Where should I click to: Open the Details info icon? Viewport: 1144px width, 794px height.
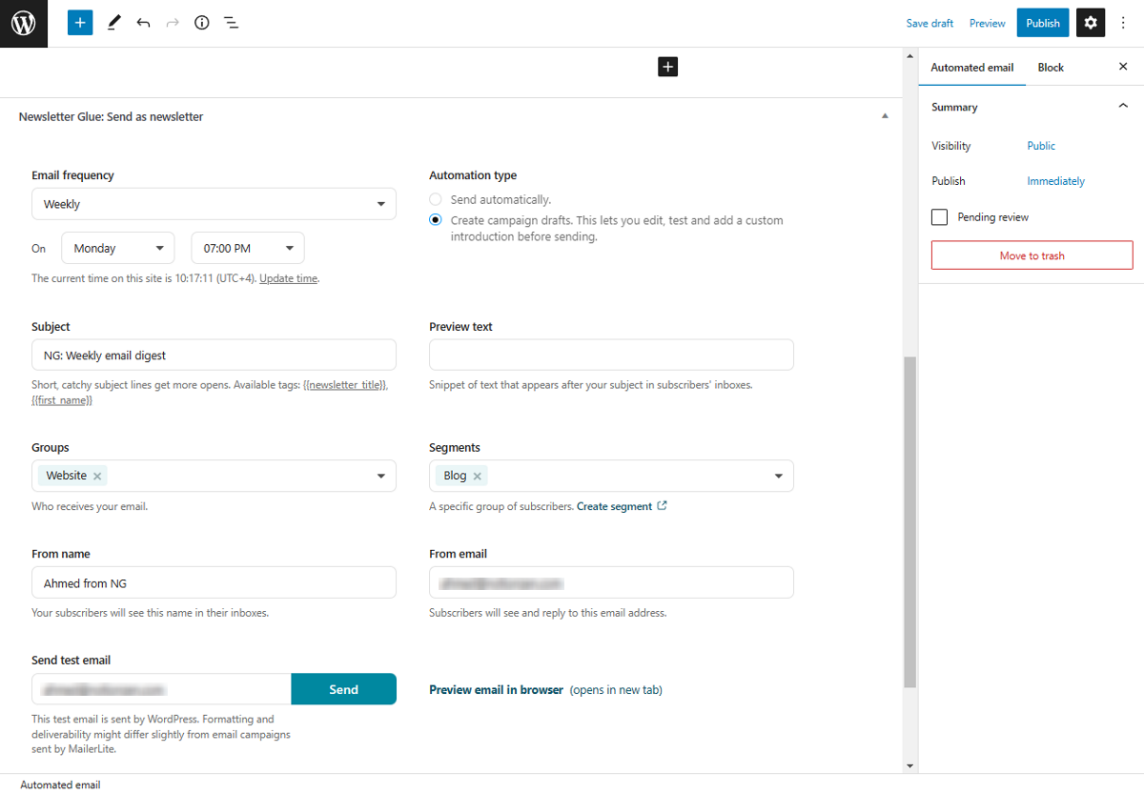[201, 23]
